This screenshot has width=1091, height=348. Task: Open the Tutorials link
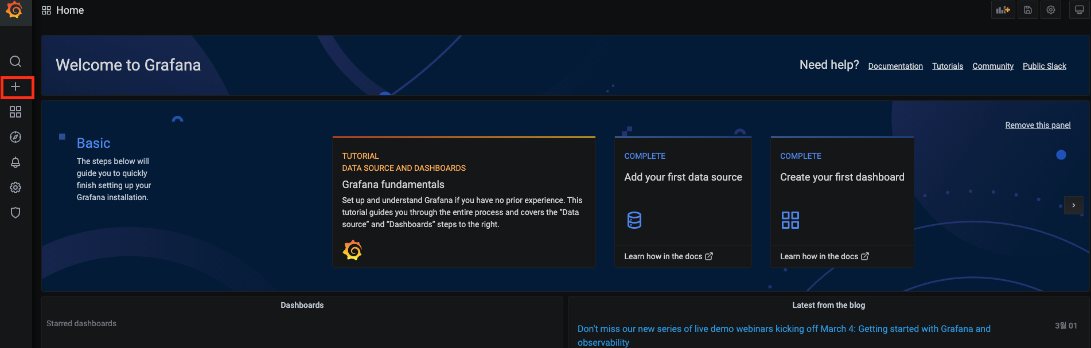tap(948, 66)
